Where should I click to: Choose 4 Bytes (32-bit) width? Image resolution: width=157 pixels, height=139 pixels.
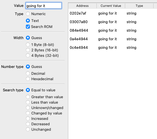(28, 55)
